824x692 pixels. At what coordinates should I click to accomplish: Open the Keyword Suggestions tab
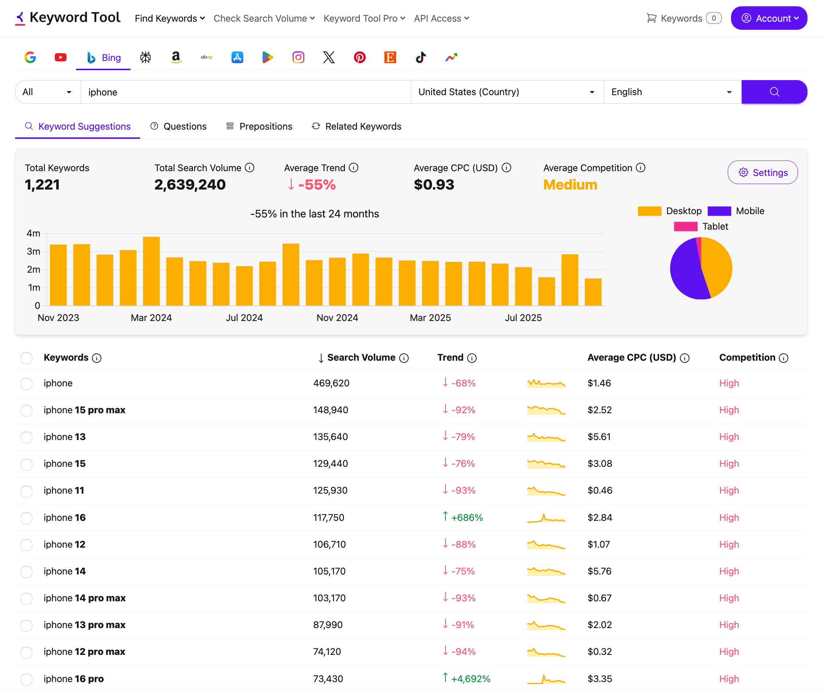[77, 126]
